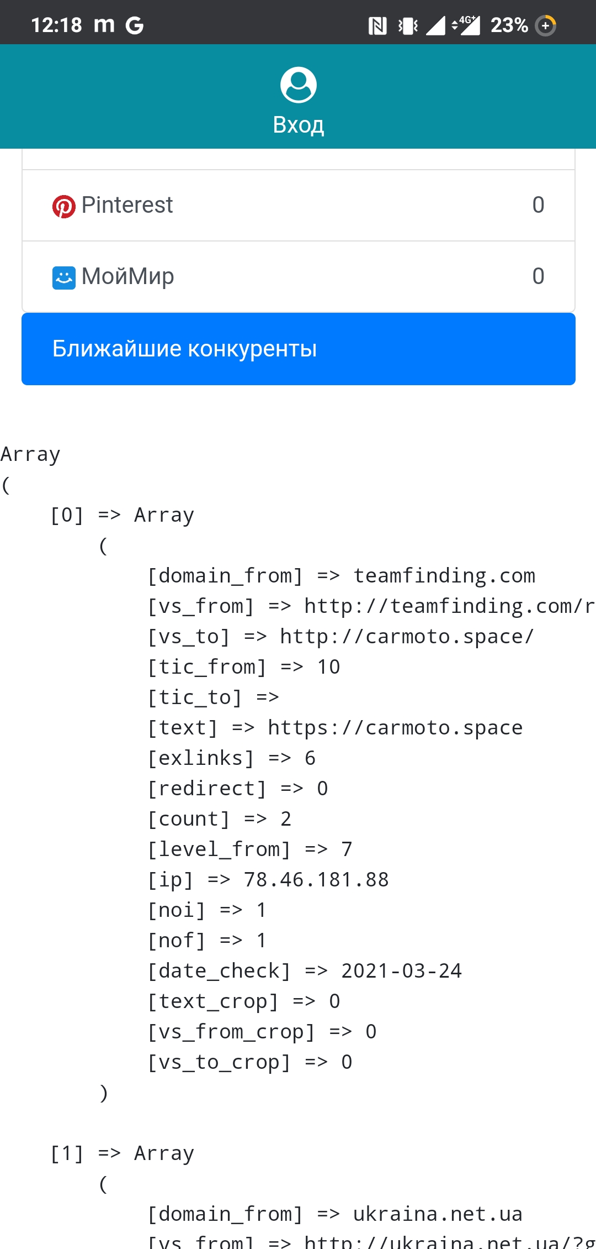Tap the МойМир smiley icon
596x1249 pixels.
pyautogui.click(x=64, y=277)
